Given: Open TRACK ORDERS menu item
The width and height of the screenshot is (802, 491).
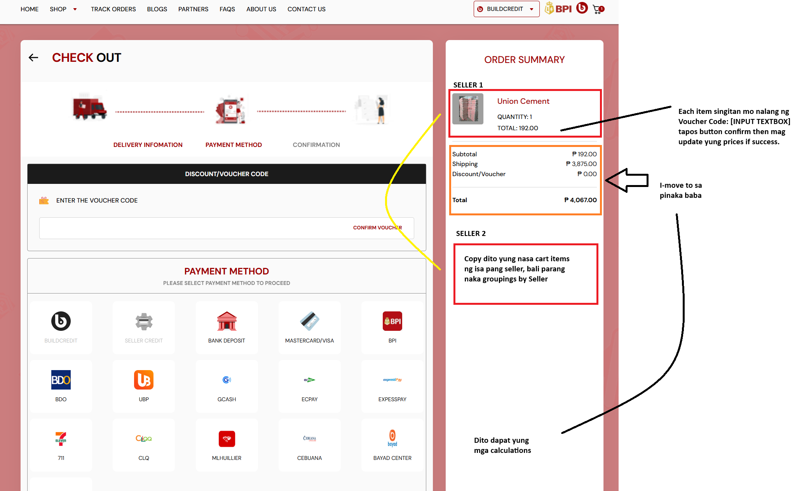Looking at the screenshot, I should (x=113, y=9).
